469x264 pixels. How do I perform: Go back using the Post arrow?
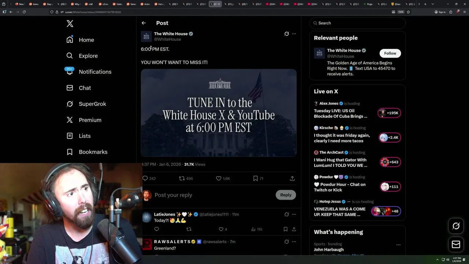[x=144, y=23]
